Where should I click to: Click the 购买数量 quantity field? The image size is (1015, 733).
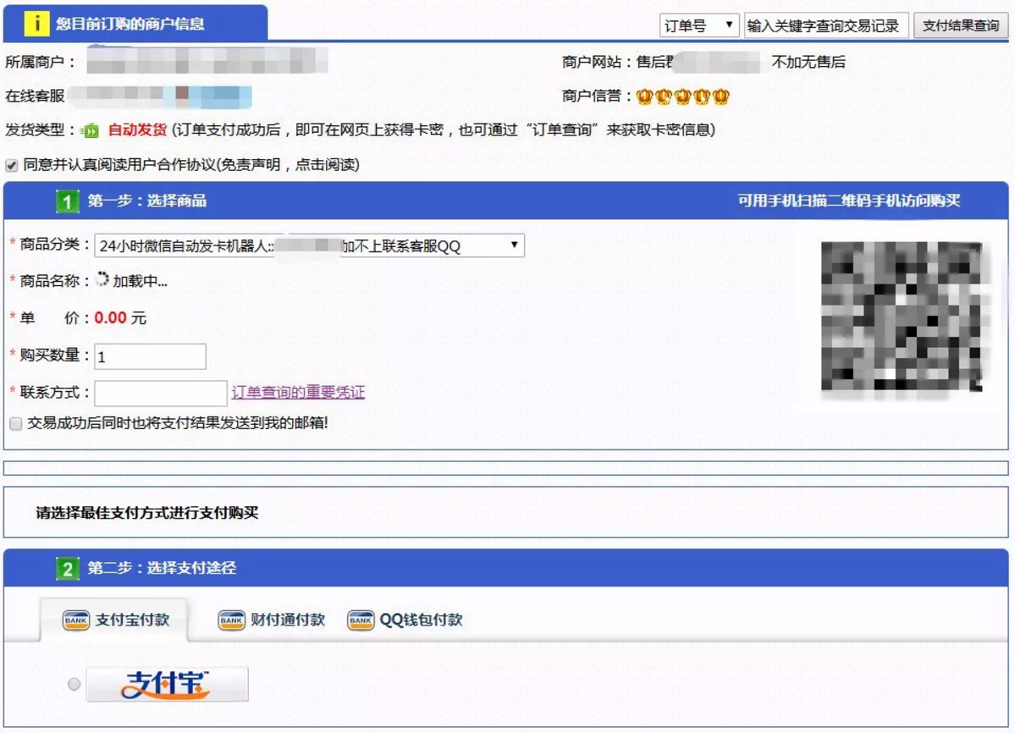(x=150, y=356)
